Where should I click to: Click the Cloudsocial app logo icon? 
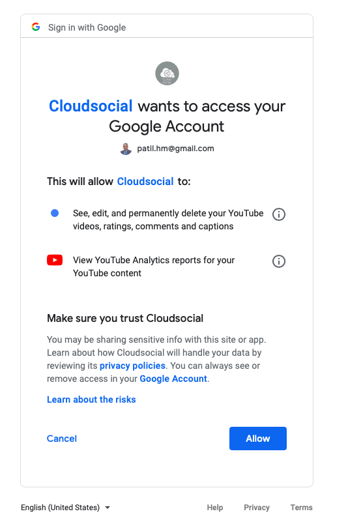click(x=167, y=74)
